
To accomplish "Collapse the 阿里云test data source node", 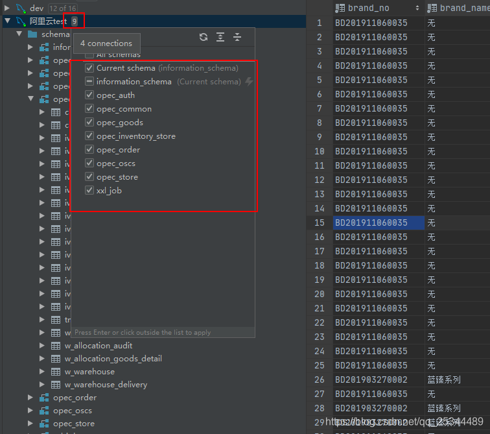I will coord(8,21).
